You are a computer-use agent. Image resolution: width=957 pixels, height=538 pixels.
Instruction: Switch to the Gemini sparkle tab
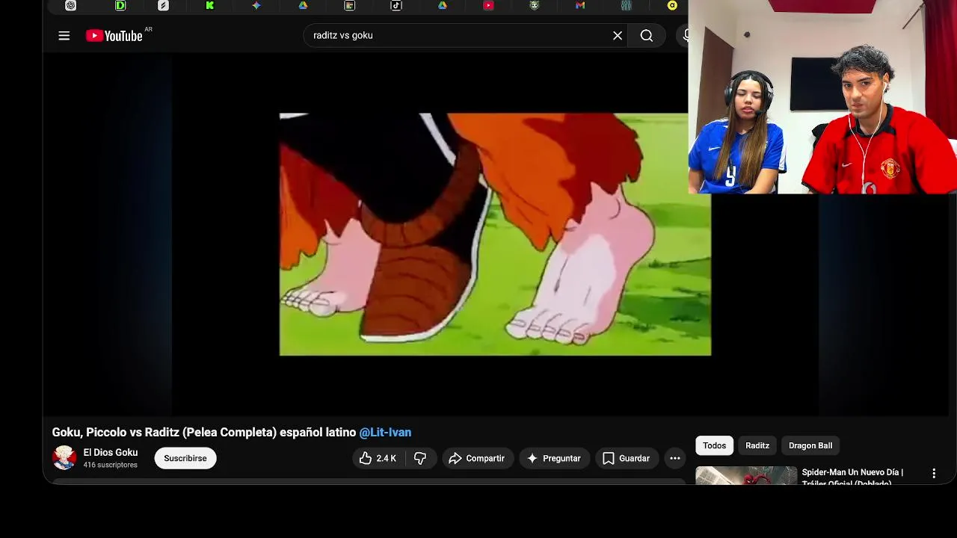pyautogui.click(x=256, y=5)
